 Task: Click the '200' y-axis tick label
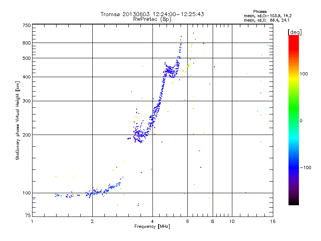pos(26,135)
